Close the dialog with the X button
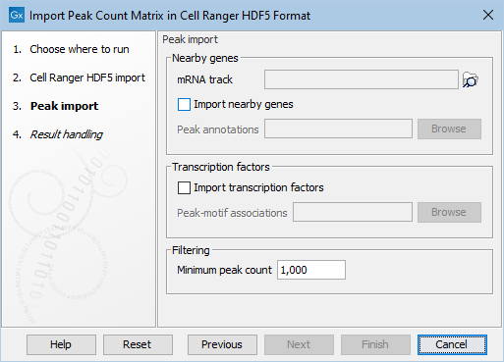Image resolution: width=504 pixels, height=362 pixels. coord(488,15)
